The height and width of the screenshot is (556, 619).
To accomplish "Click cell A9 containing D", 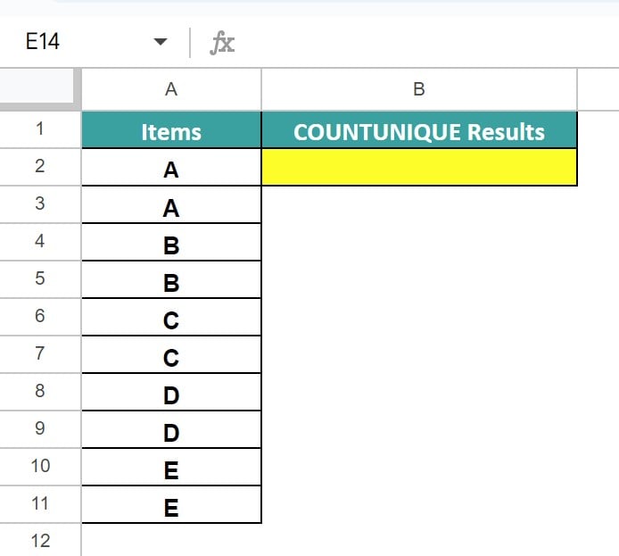I will tap(171, 429).
